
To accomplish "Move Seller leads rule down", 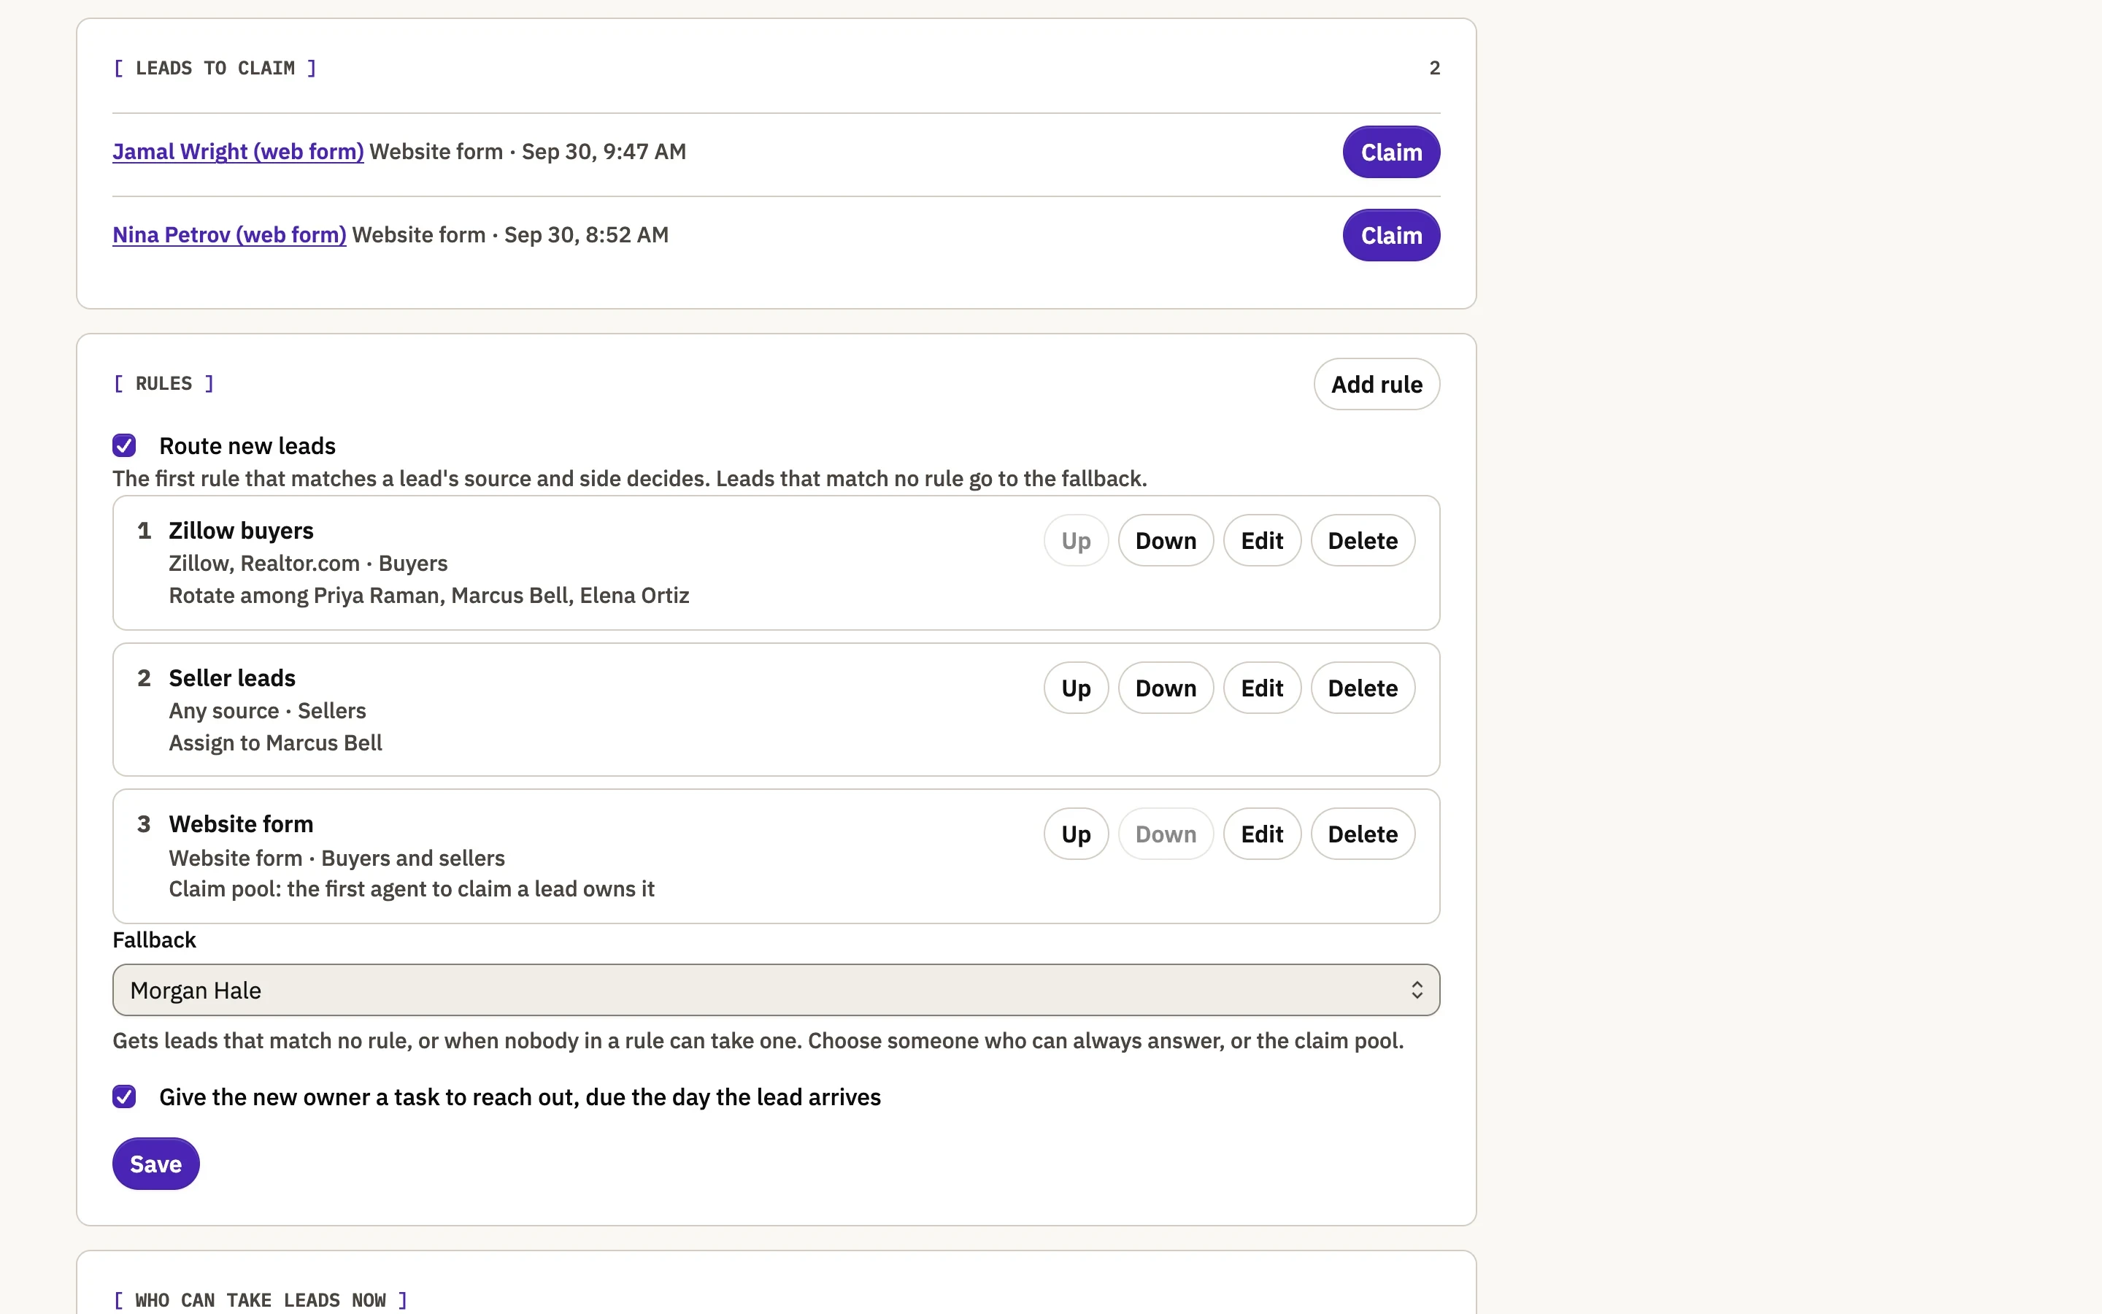I will (1166, 688).
